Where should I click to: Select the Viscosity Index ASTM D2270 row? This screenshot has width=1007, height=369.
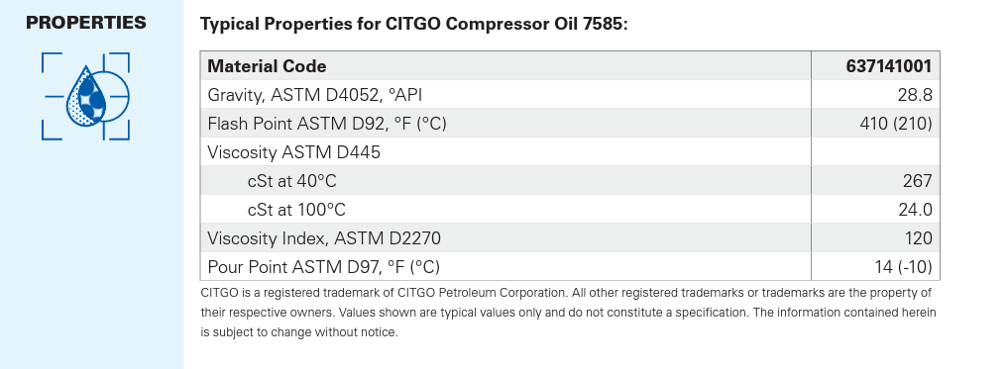click(570, 238)
